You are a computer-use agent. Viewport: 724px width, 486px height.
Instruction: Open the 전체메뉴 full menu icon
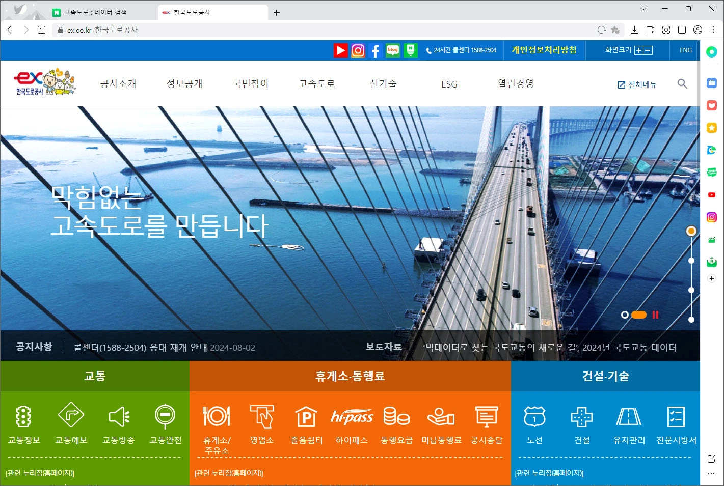click(x=621, y=84)
